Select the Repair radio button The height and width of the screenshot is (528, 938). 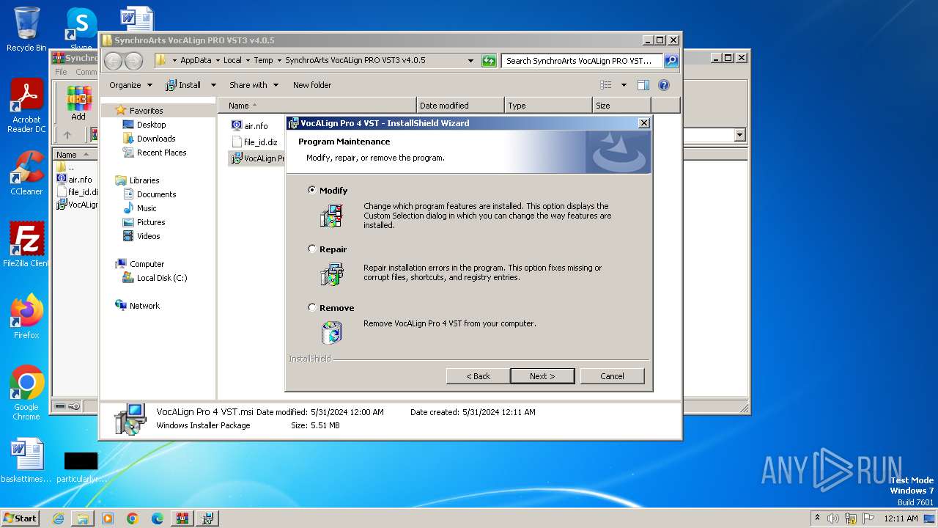312,249
